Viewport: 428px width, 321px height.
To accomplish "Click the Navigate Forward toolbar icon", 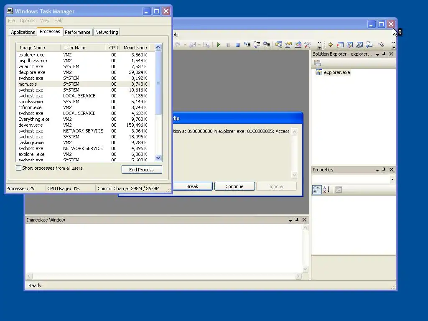I will click(206, 44).
